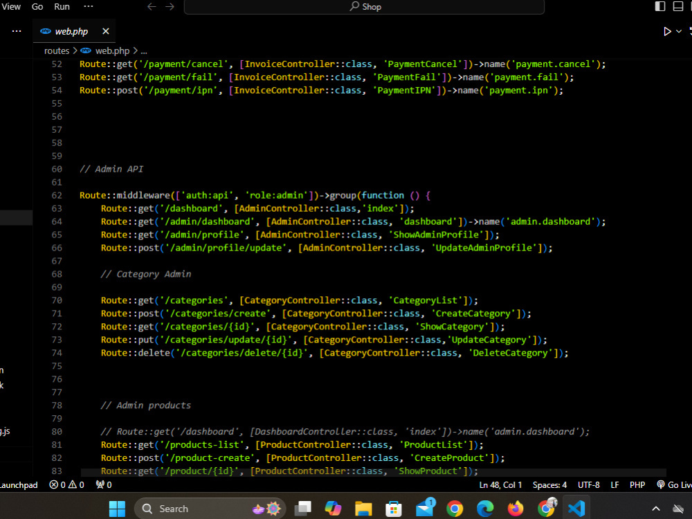Open Google Chrome from the taskbar
Image resolution: width=692 pixels, height=519 pixels.
(x=455, y=509)
